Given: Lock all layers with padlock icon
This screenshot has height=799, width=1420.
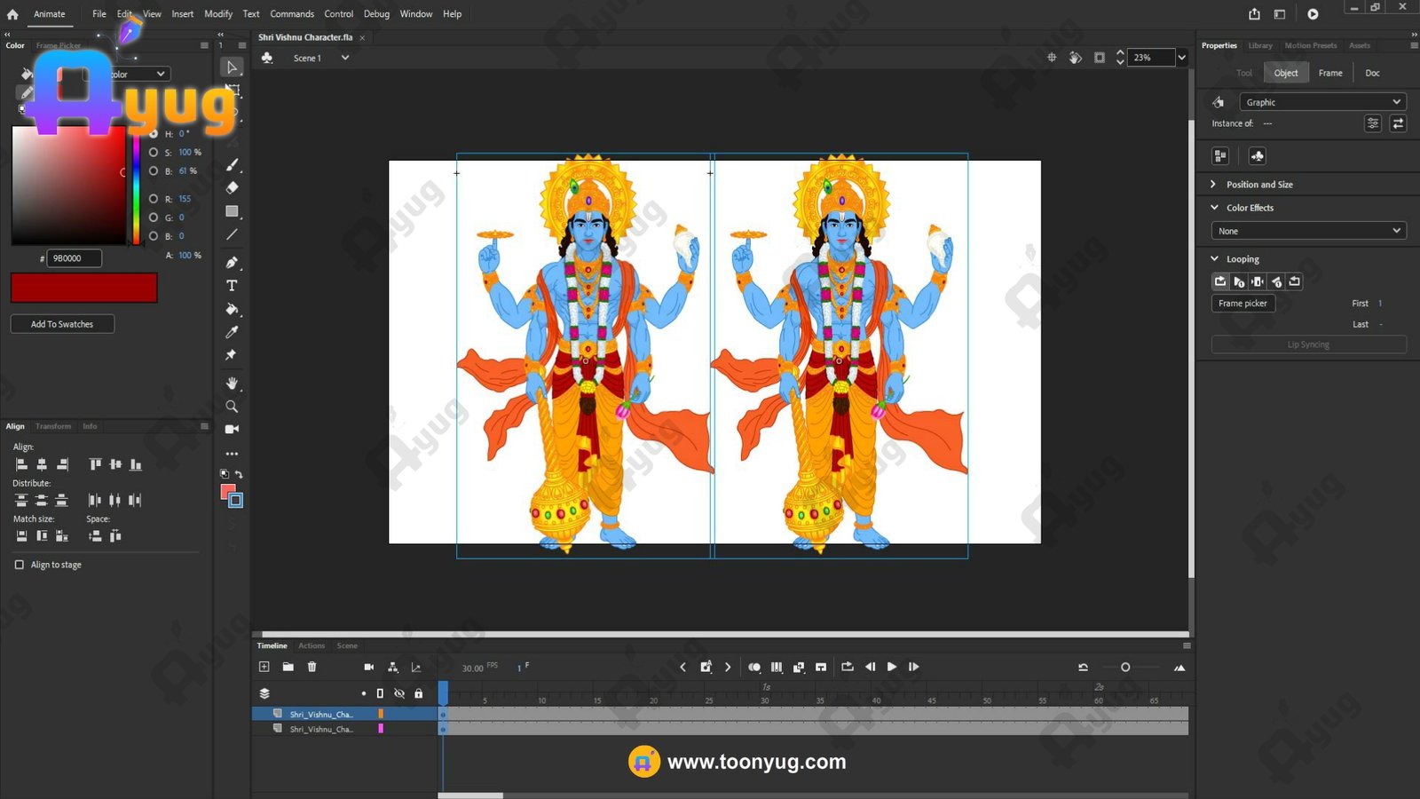Looking at the screenshot, I should pos(419,693).
